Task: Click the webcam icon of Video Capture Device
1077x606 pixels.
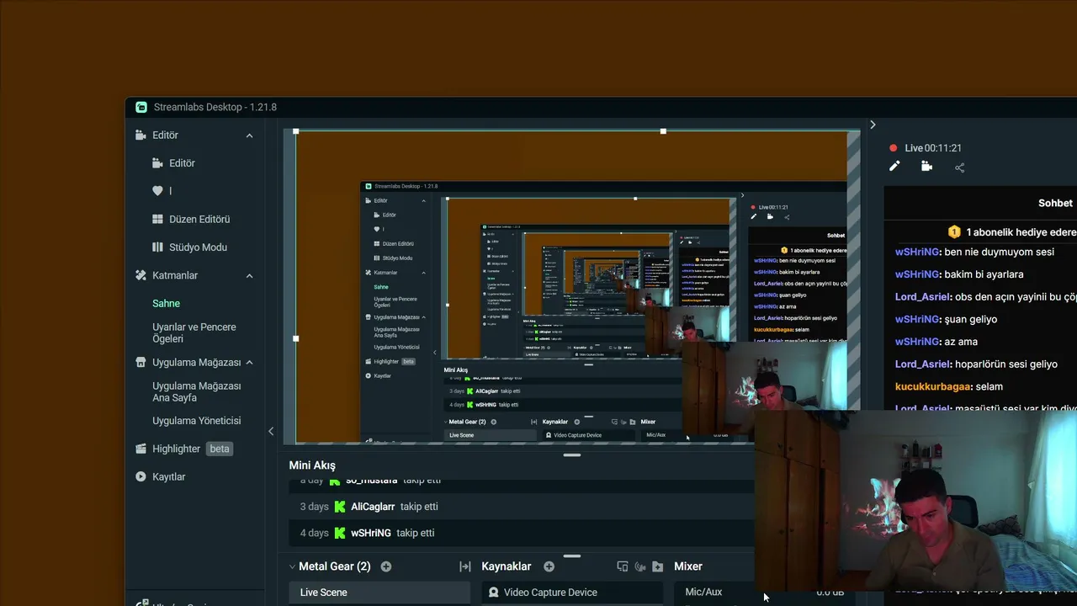Action: 494,593
